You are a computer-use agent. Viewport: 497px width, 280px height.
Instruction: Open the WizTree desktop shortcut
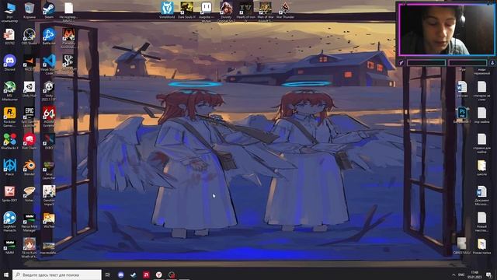click(49, 220)
